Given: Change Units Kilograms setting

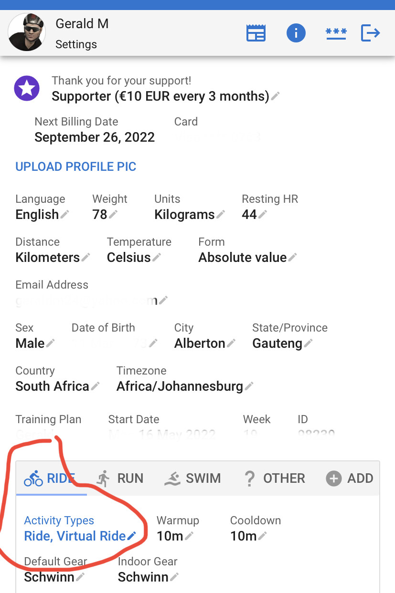Looking at the screenshot, I should pos(189,215).
